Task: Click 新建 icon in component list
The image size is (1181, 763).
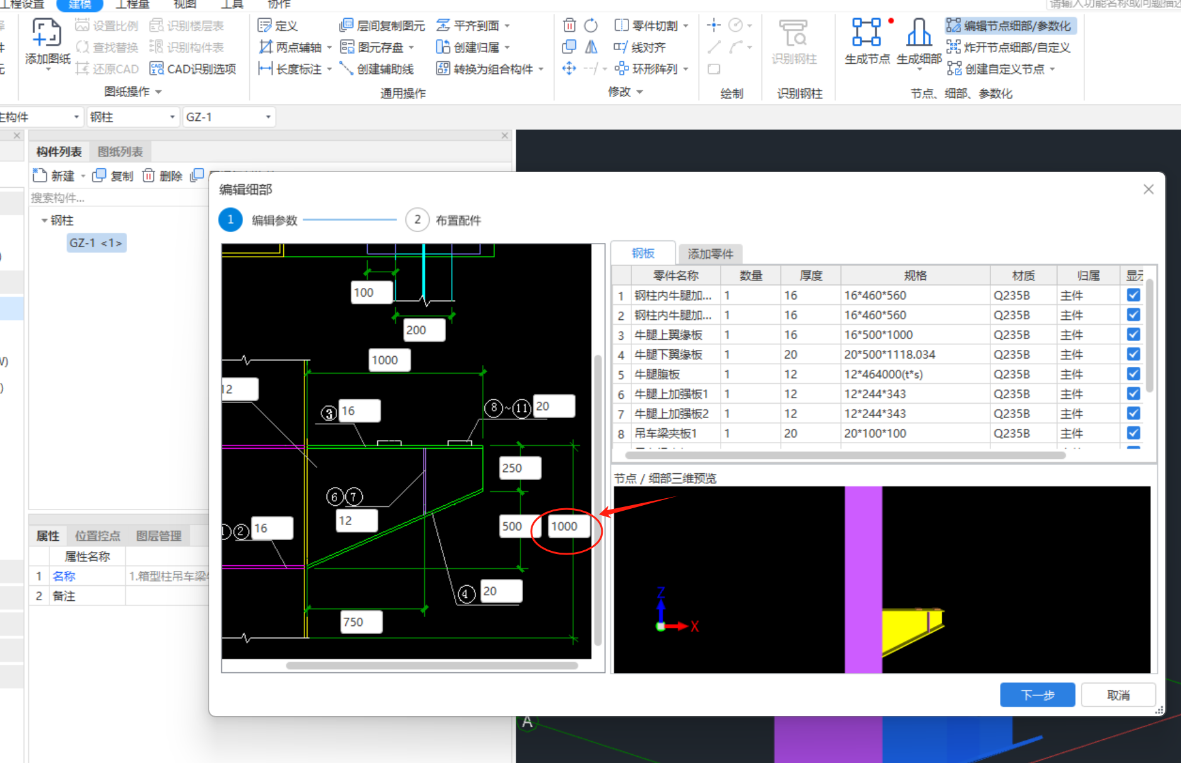Action: [x=40, y=175]
